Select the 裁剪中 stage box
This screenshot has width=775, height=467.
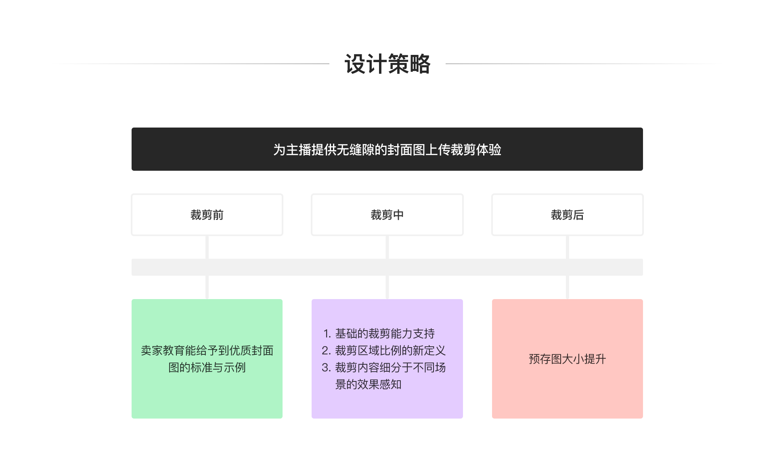(387, 215)
